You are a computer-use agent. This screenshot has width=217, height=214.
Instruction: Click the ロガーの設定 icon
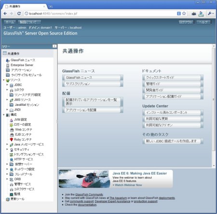12,125
